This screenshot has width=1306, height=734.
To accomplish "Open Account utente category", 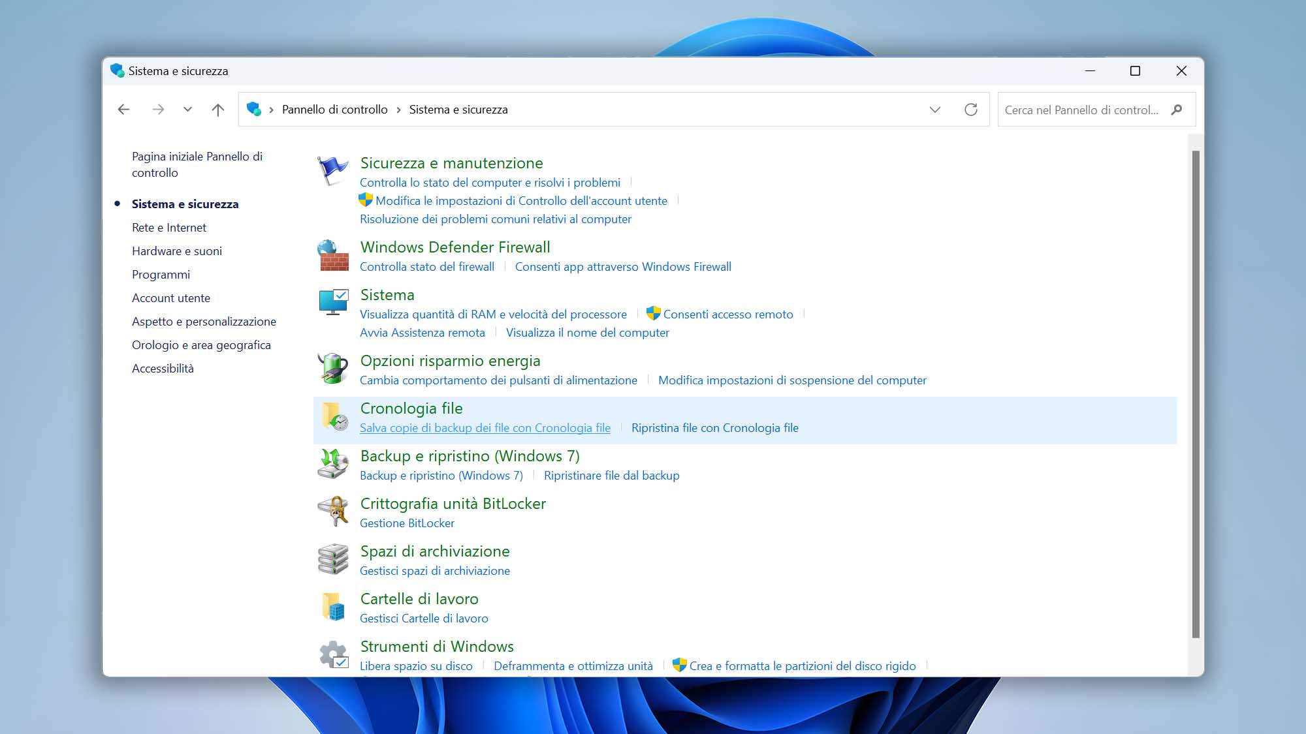I will [171, 298].
